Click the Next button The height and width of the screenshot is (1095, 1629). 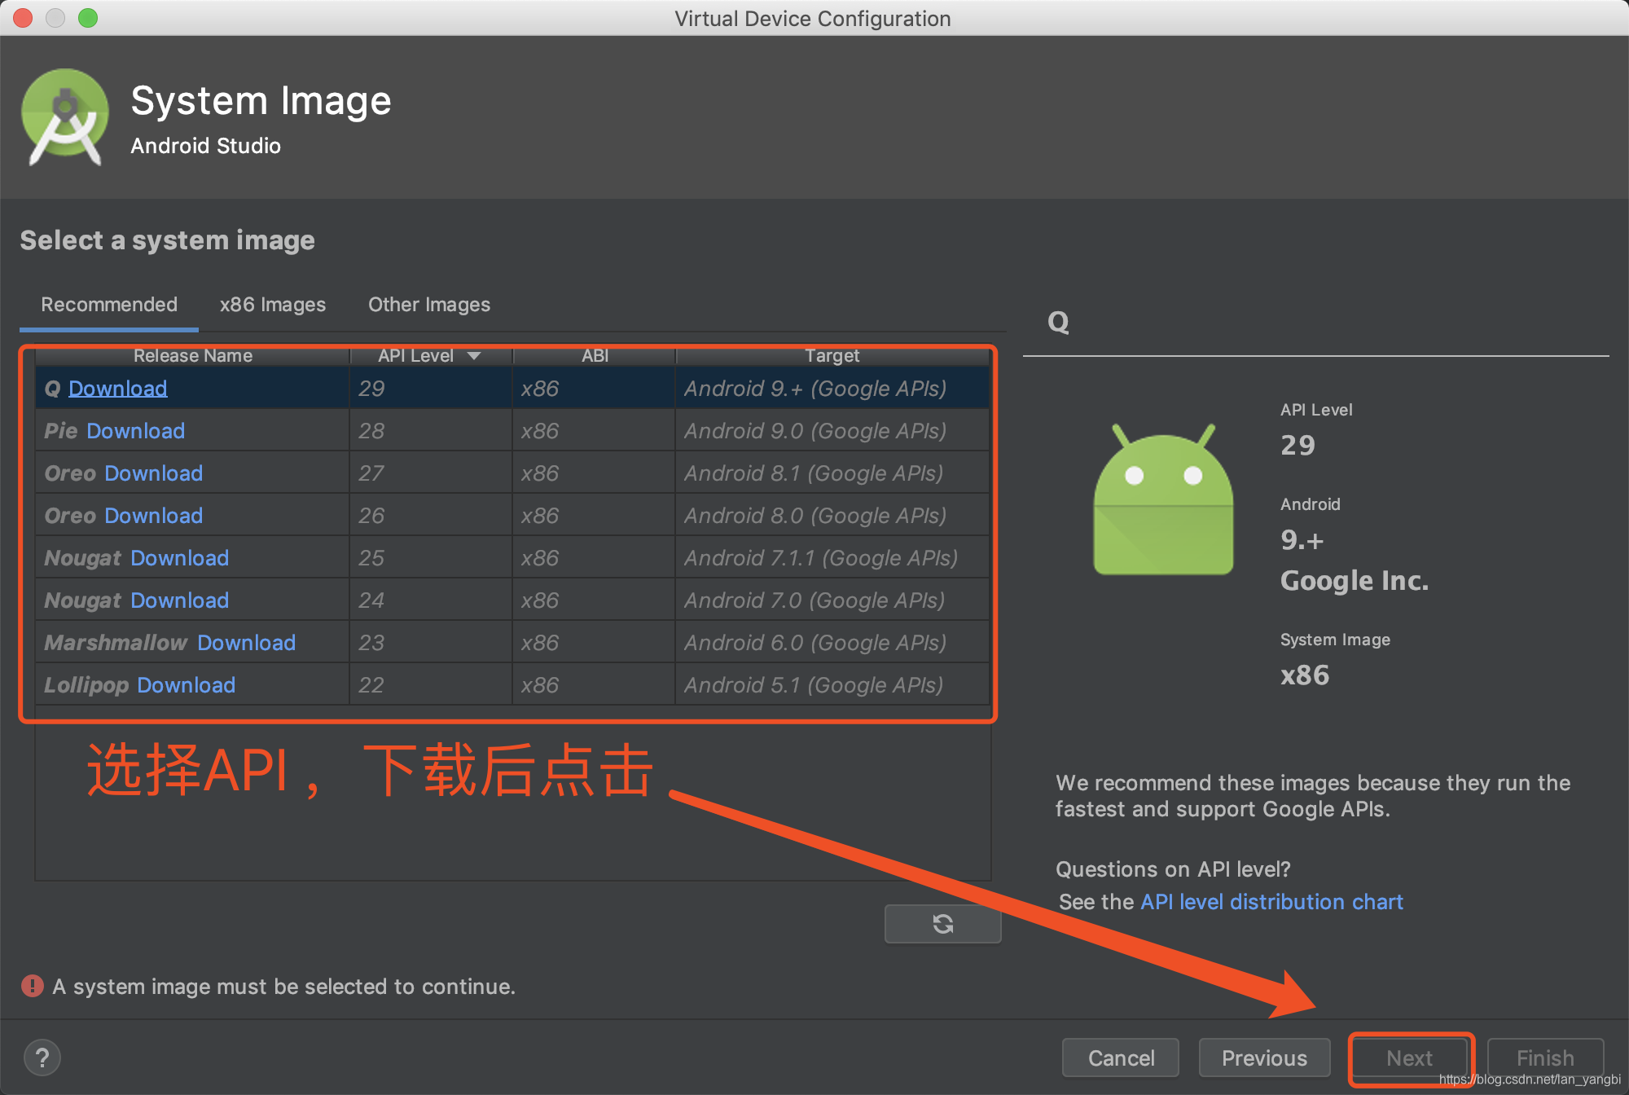click(1409, 1058)
